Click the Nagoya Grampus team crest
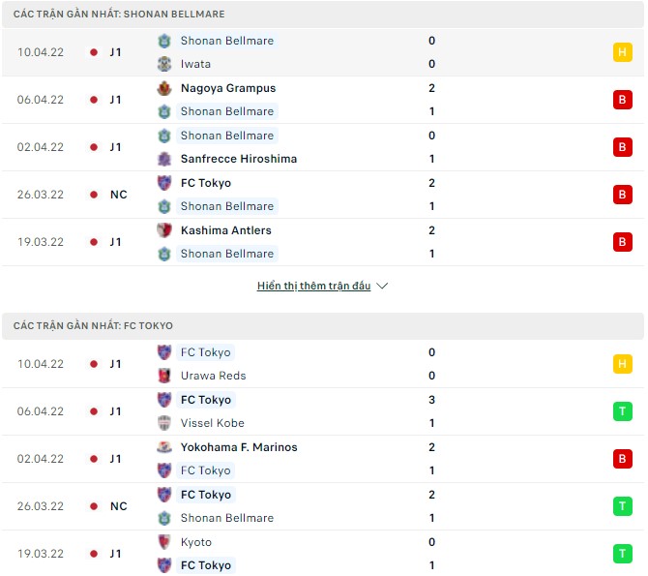Viewport: 648px width, 576px height. coord(164,88)
